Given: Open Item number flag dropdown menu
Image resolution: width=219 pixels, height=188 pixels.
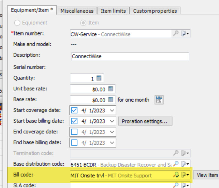Looking at the screenshot, I should [185, 33].
